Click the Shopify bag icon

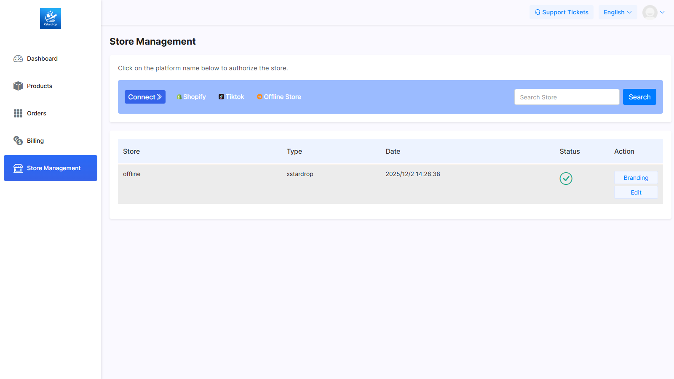click(179, 97)
